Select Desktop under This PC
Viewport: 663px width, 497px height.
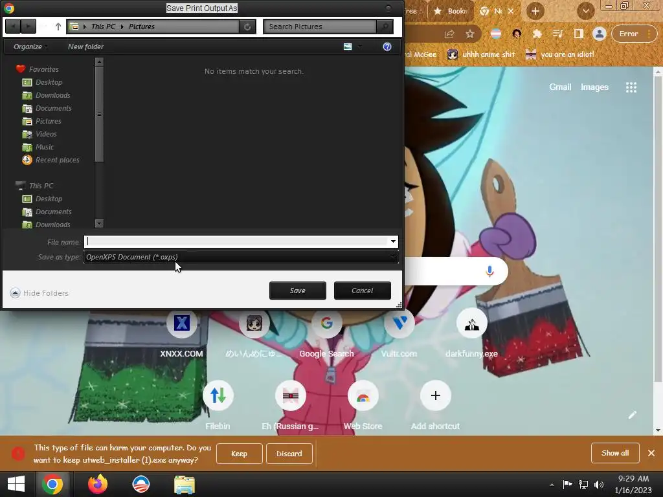click(x=42, y=199)
